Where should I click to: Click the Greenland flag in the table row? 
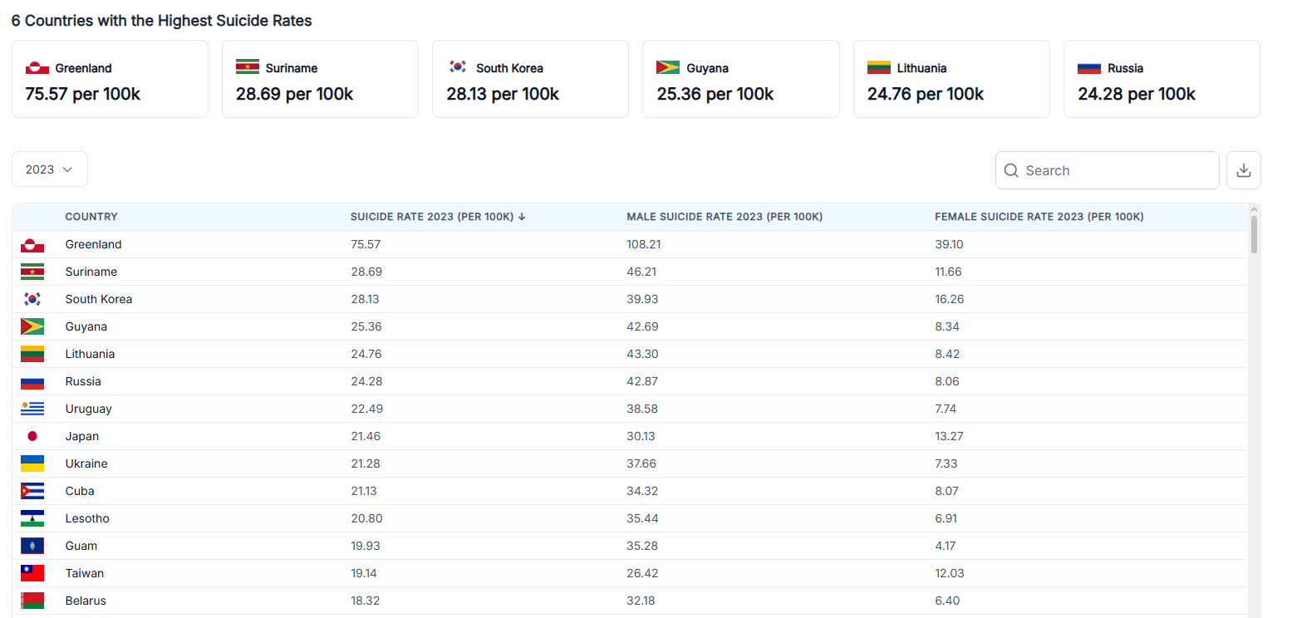(32, 244)
